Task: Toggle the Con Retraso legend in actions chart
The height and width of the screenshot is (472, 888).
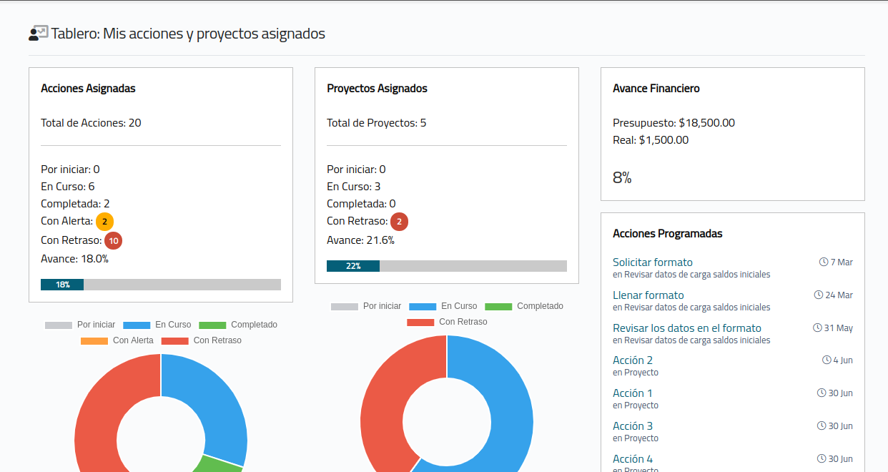Action: 202,340
